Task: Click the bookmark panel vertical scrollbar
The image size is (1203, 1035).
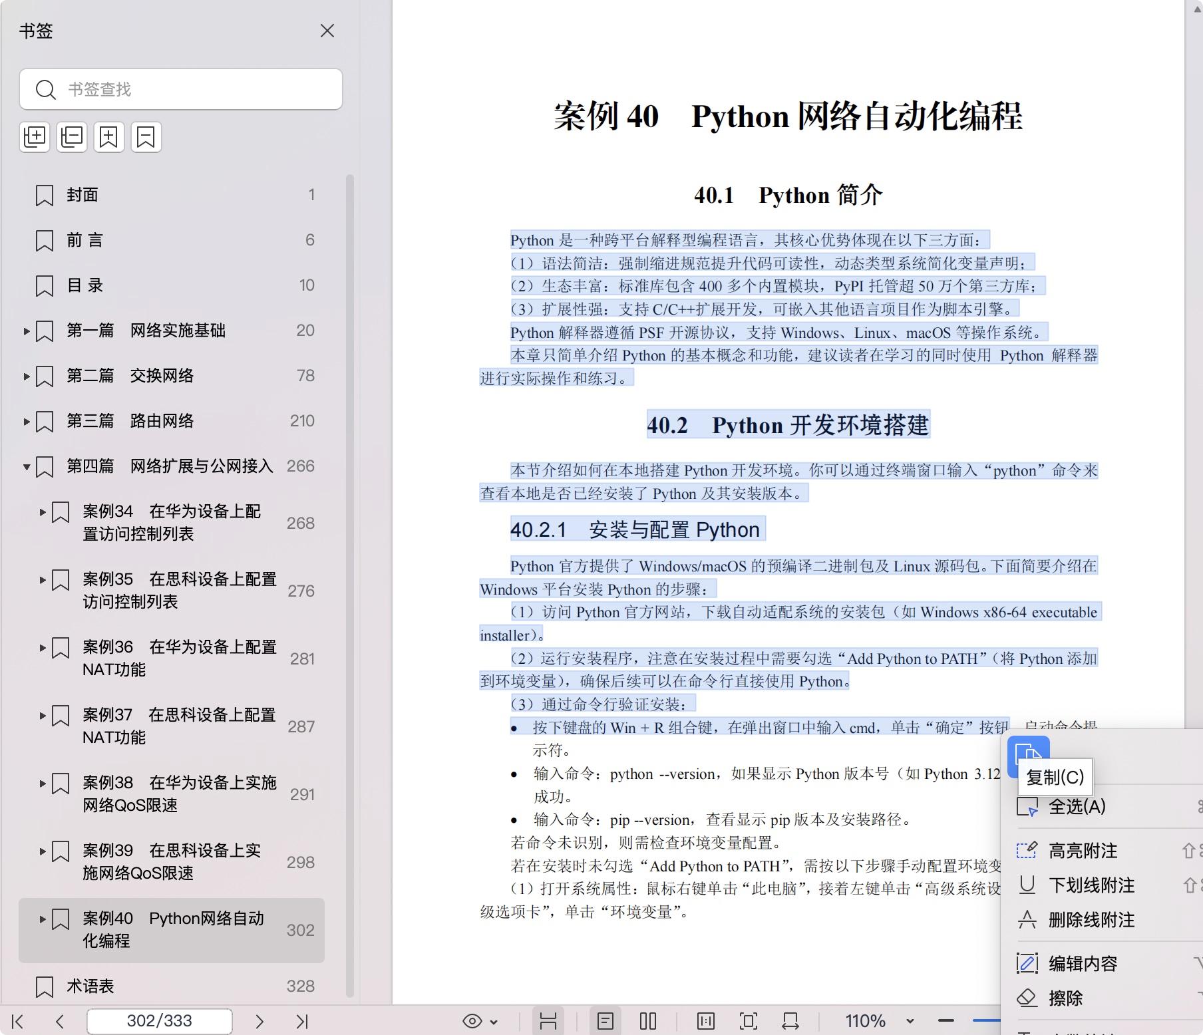Action: tap(350, 585)
